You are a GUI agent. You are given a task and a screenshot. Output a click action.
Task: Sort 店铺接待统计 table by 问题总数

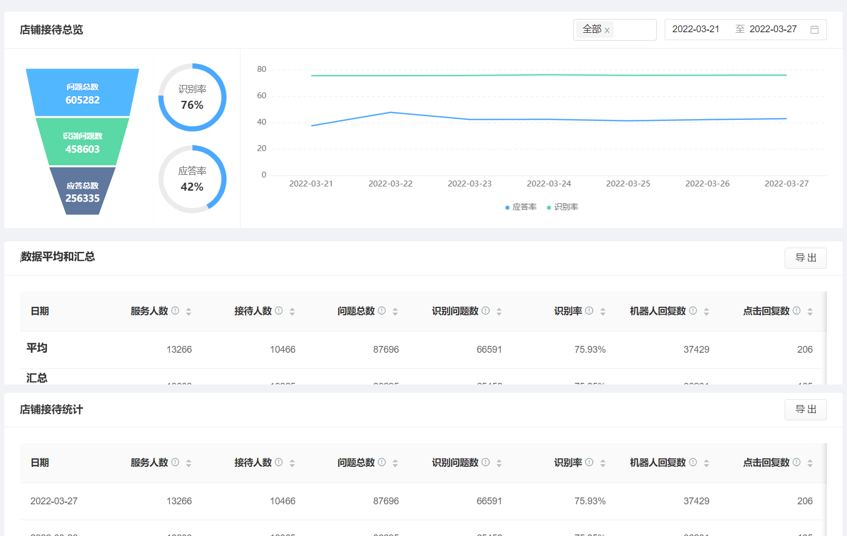click(395, 463)
